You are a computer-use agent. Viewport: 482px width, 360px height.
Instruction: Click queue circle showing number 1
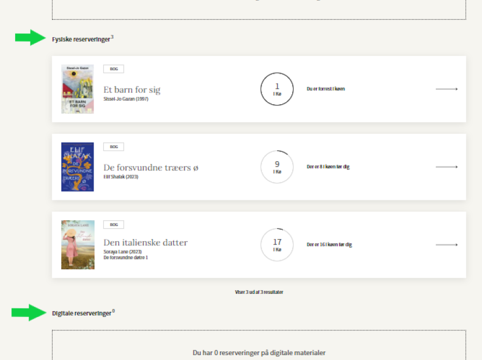click(x=277, y=89)
